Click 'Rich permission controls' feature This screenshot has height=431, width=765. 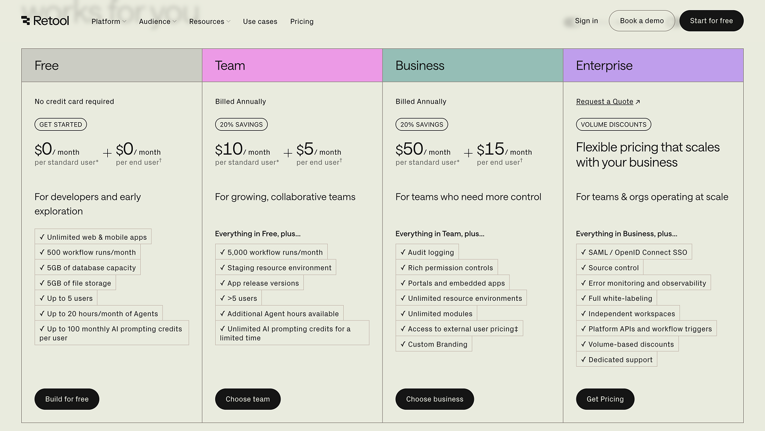447,268
